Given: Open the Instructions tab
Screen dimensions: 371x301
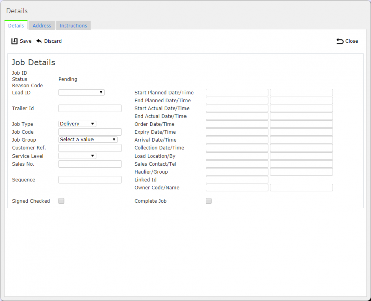Looking at the screenshot, I should click(73, 26).
